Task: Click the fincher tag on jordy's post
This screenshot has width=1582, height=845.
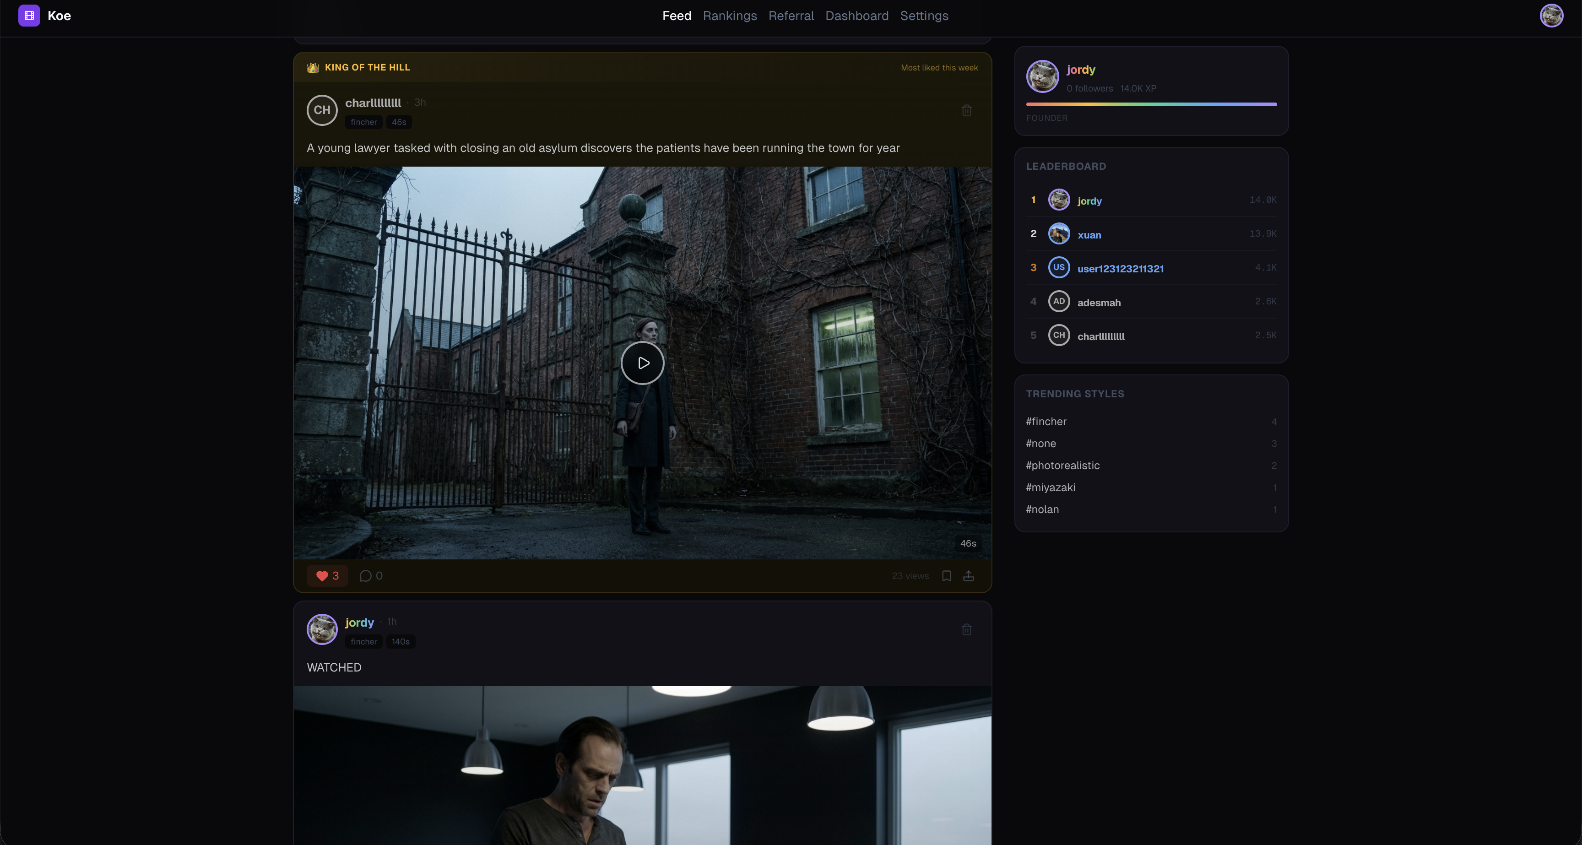Action: point(363,642)
